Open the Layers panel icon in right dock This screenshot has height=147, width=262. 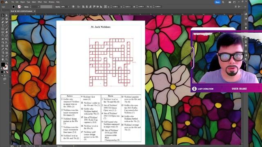pyautogui.click(x=246, y=28)
